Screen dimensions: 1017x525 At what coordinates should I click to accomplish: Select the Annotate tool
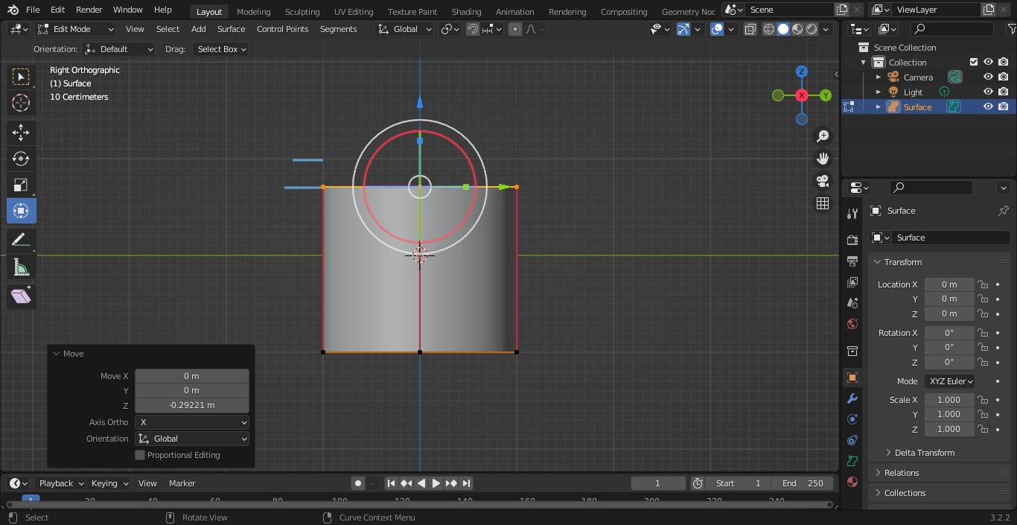point(21,241)
